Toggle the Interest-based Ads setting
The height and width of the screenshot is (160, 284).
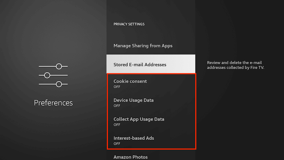coord(151,140)
